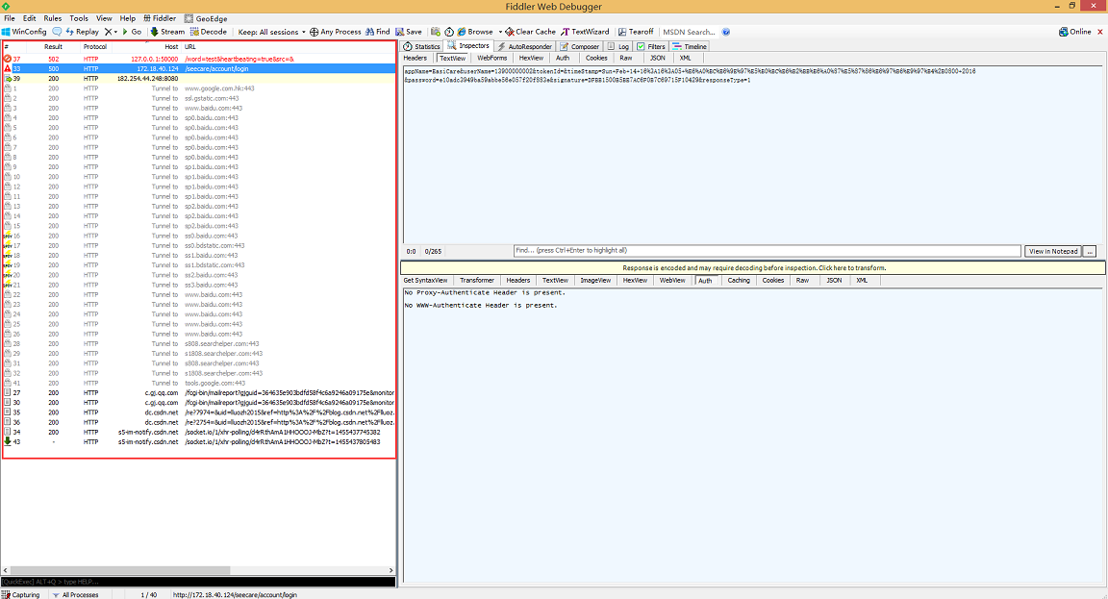This screenshot has width=1108, height=599.
Task: Select session 37 with 502 result
Action: 198,60
